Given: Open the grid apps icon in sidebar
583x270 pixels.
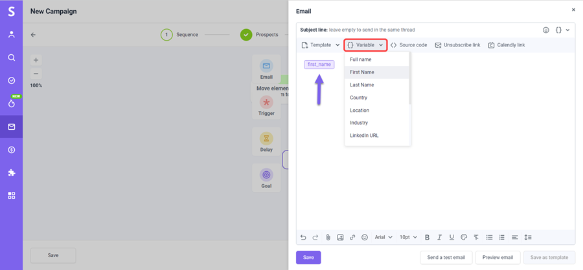Looking at the screenshot, I should [x=12, y=196].
